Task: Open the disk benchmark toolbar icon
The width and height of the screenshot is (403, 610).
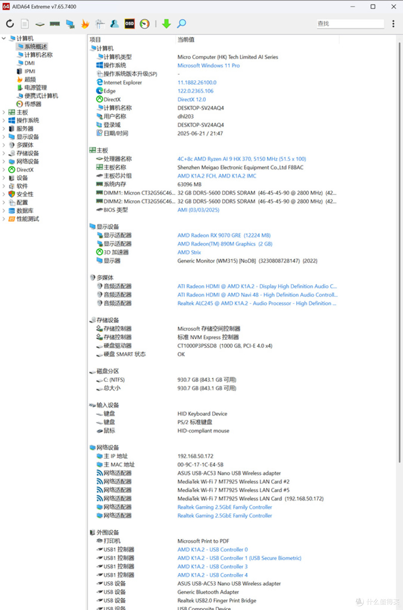Action: coord(40,24)
